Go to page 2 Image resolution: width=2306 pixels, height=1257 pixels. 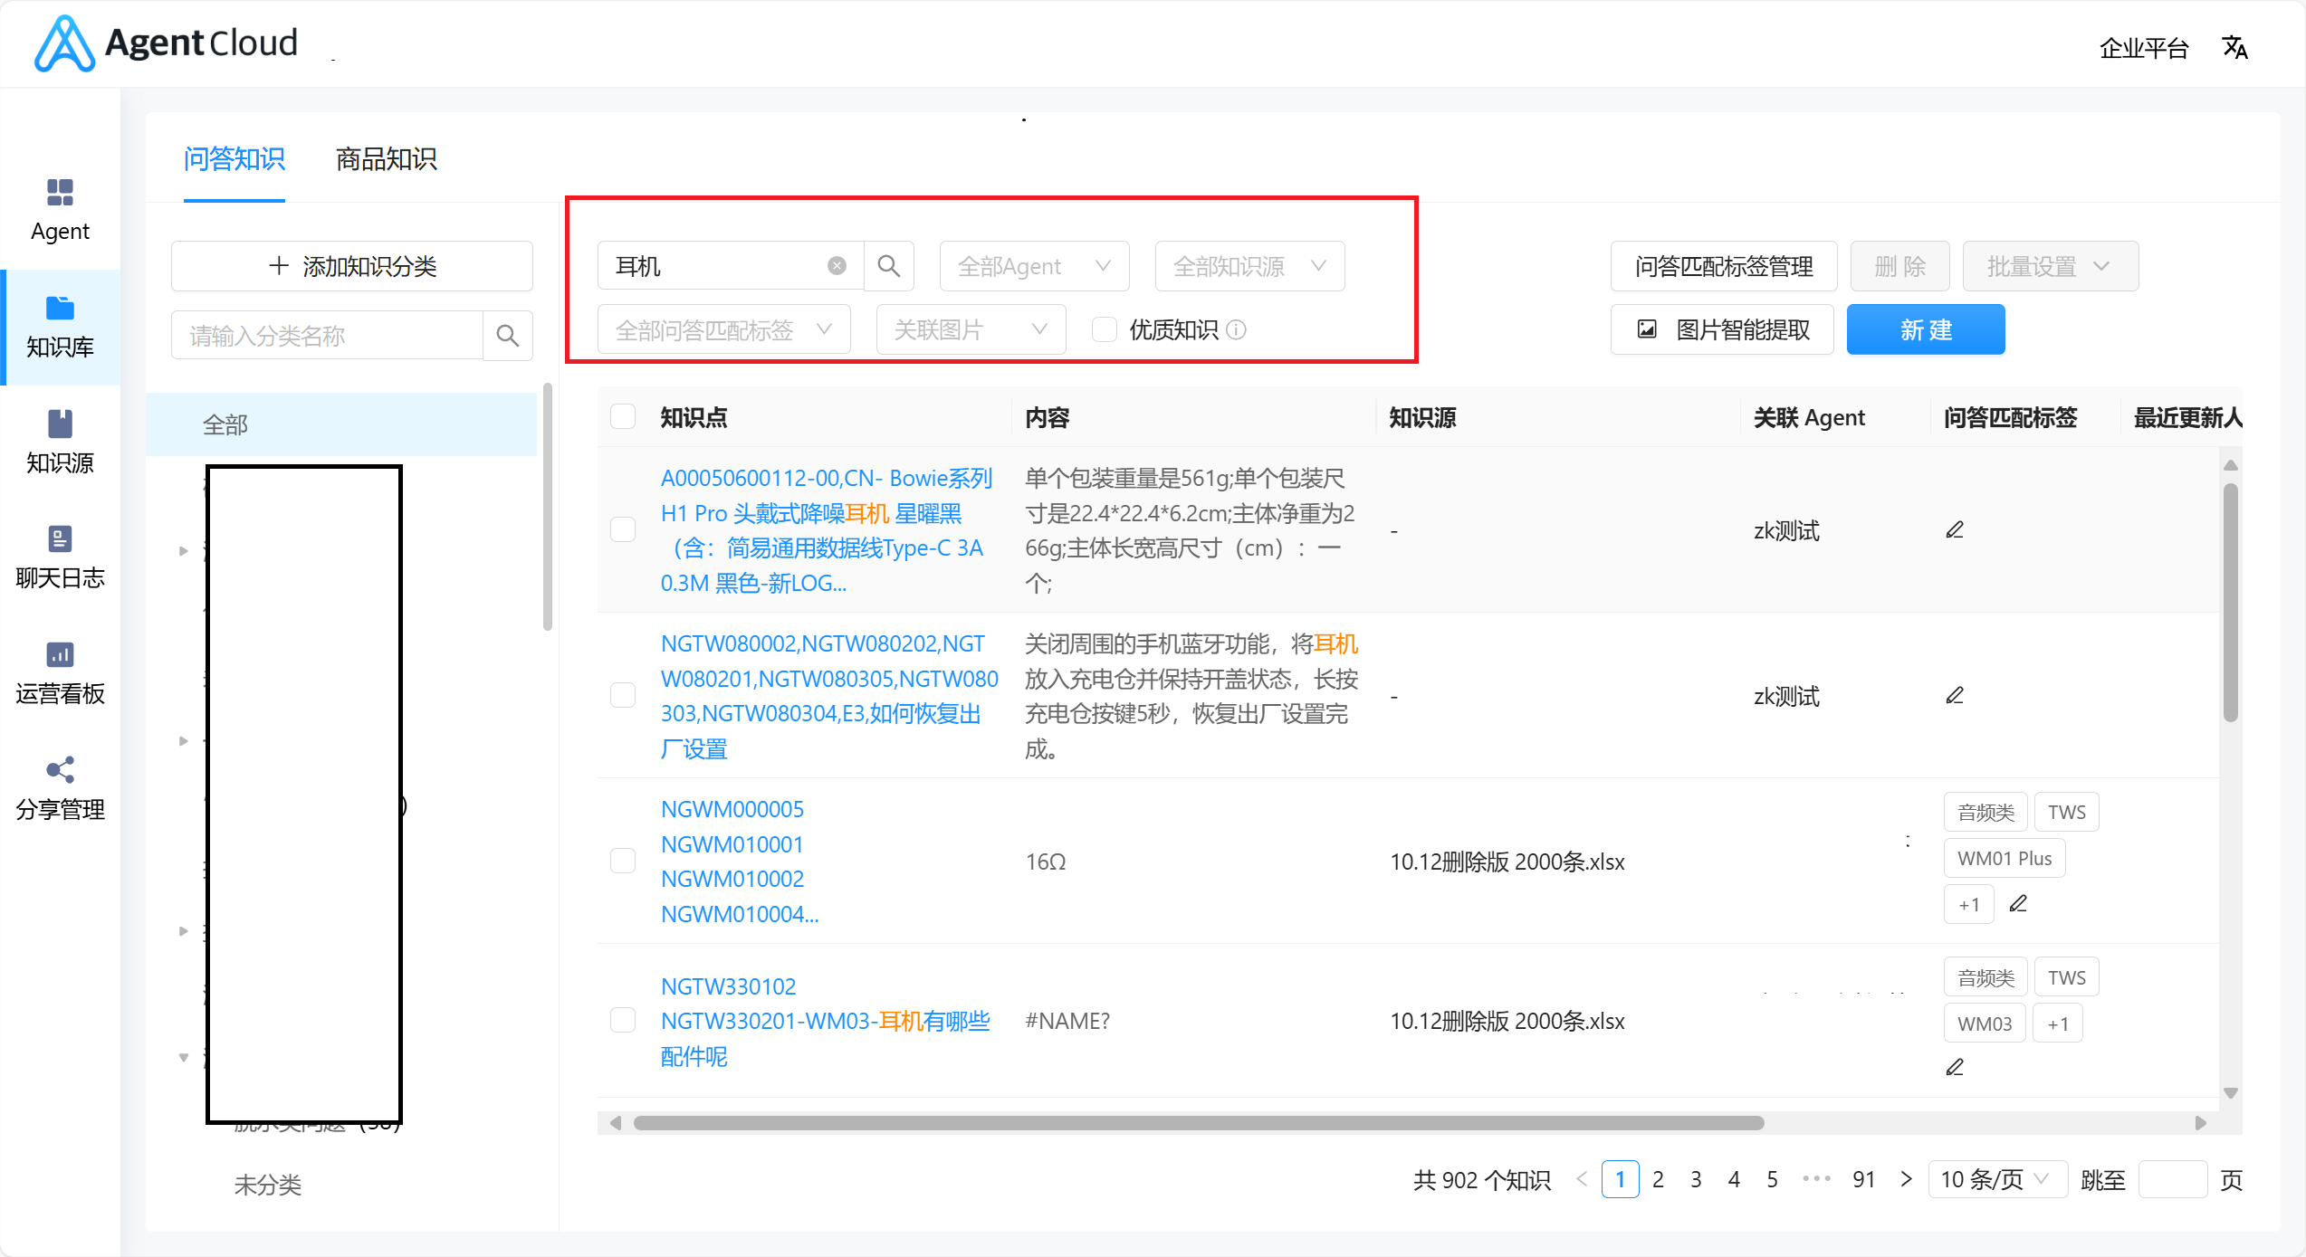[x=1658, y=1179]
